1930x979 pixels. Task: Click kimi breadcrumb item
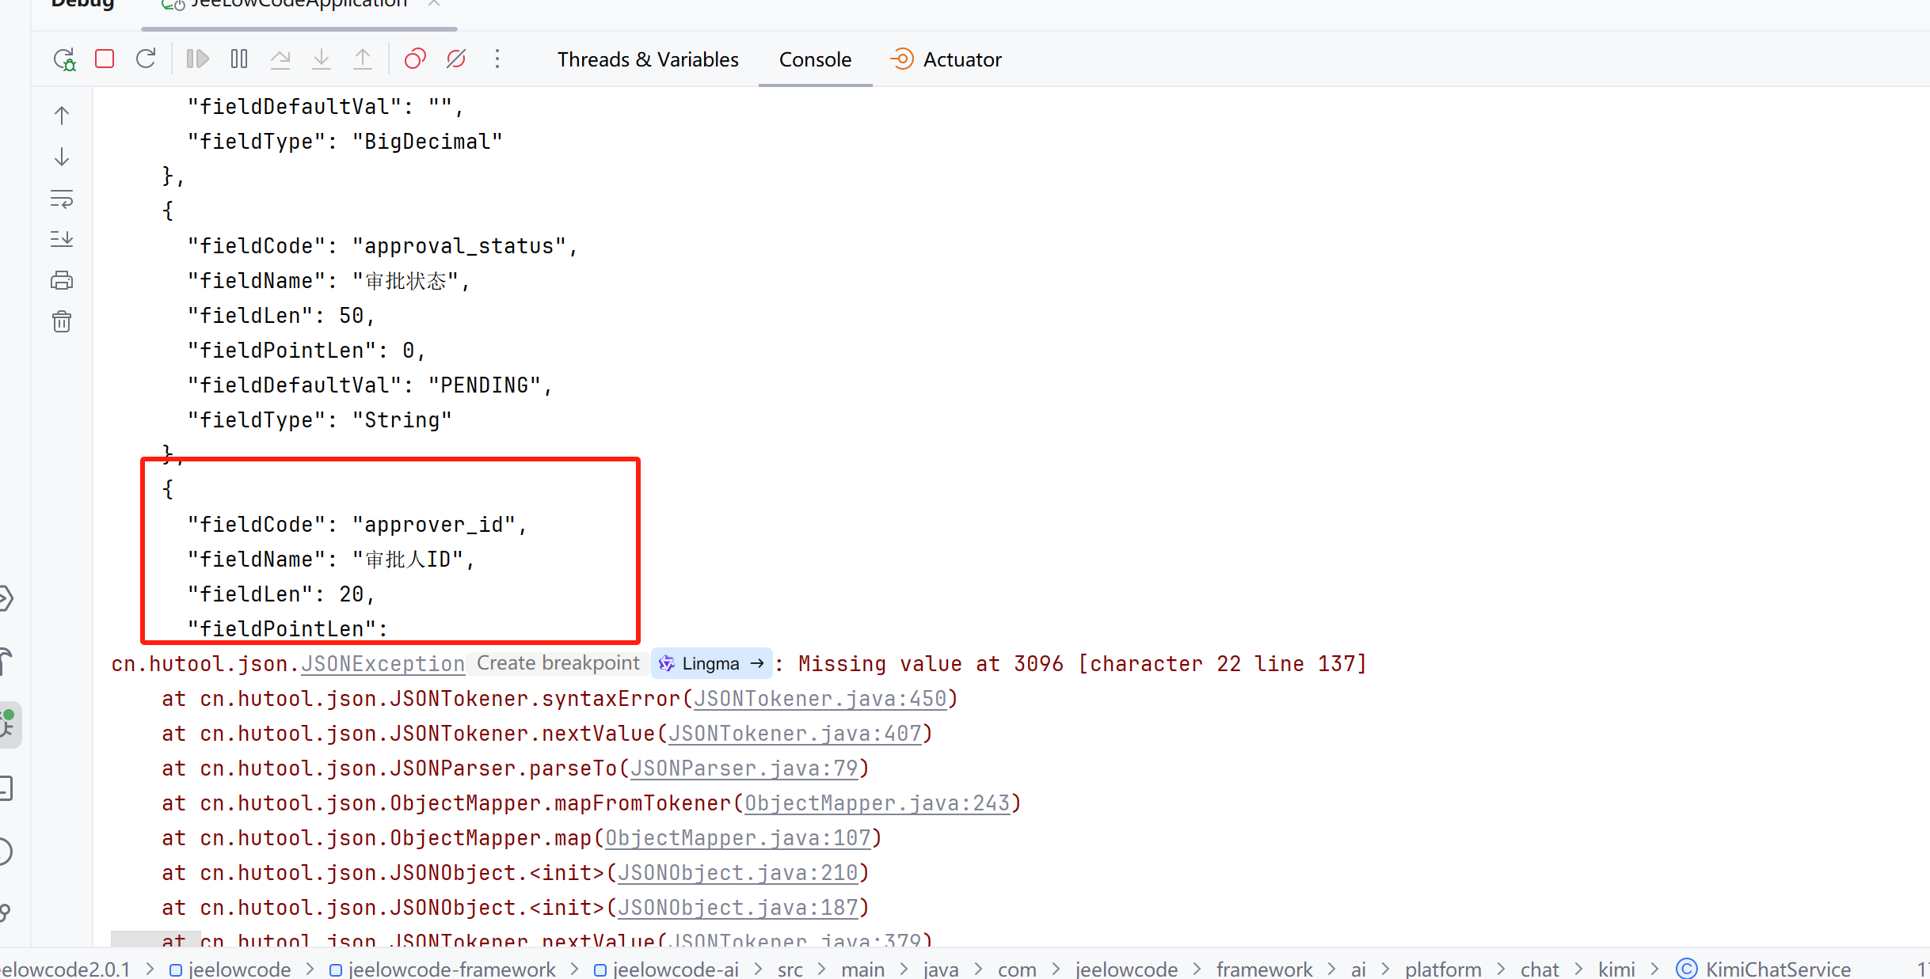click(x=1616, y=969)
